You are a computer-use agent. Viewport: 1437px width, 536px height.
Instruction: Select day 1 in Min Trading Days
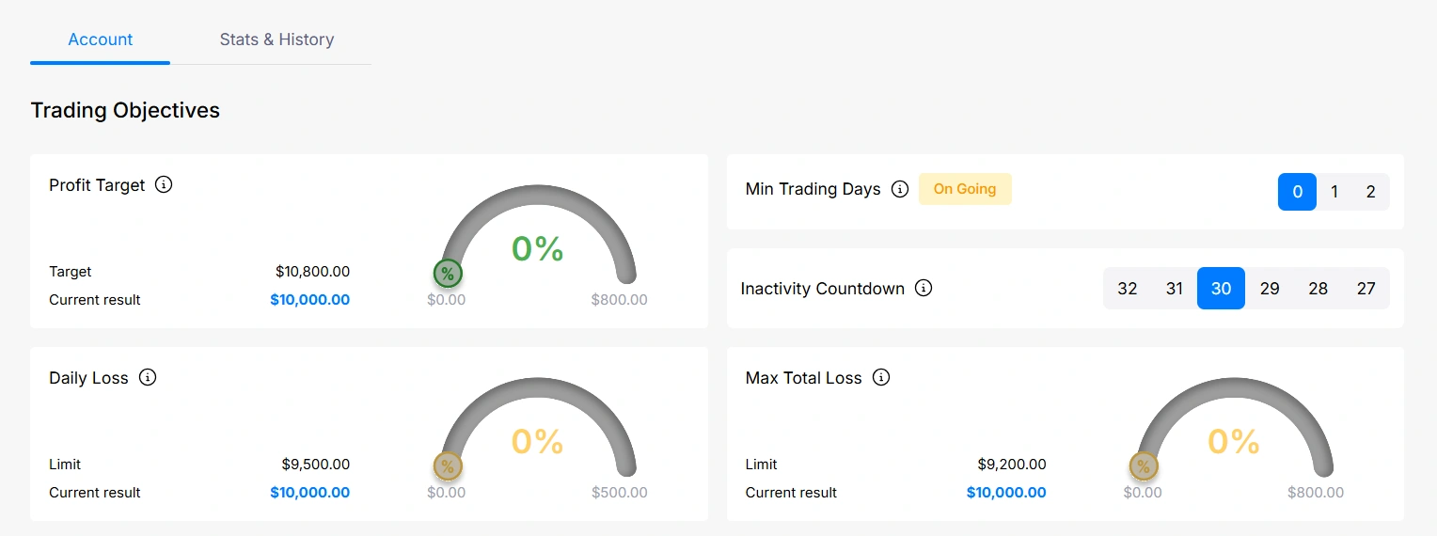click(x=1334, y=192)
